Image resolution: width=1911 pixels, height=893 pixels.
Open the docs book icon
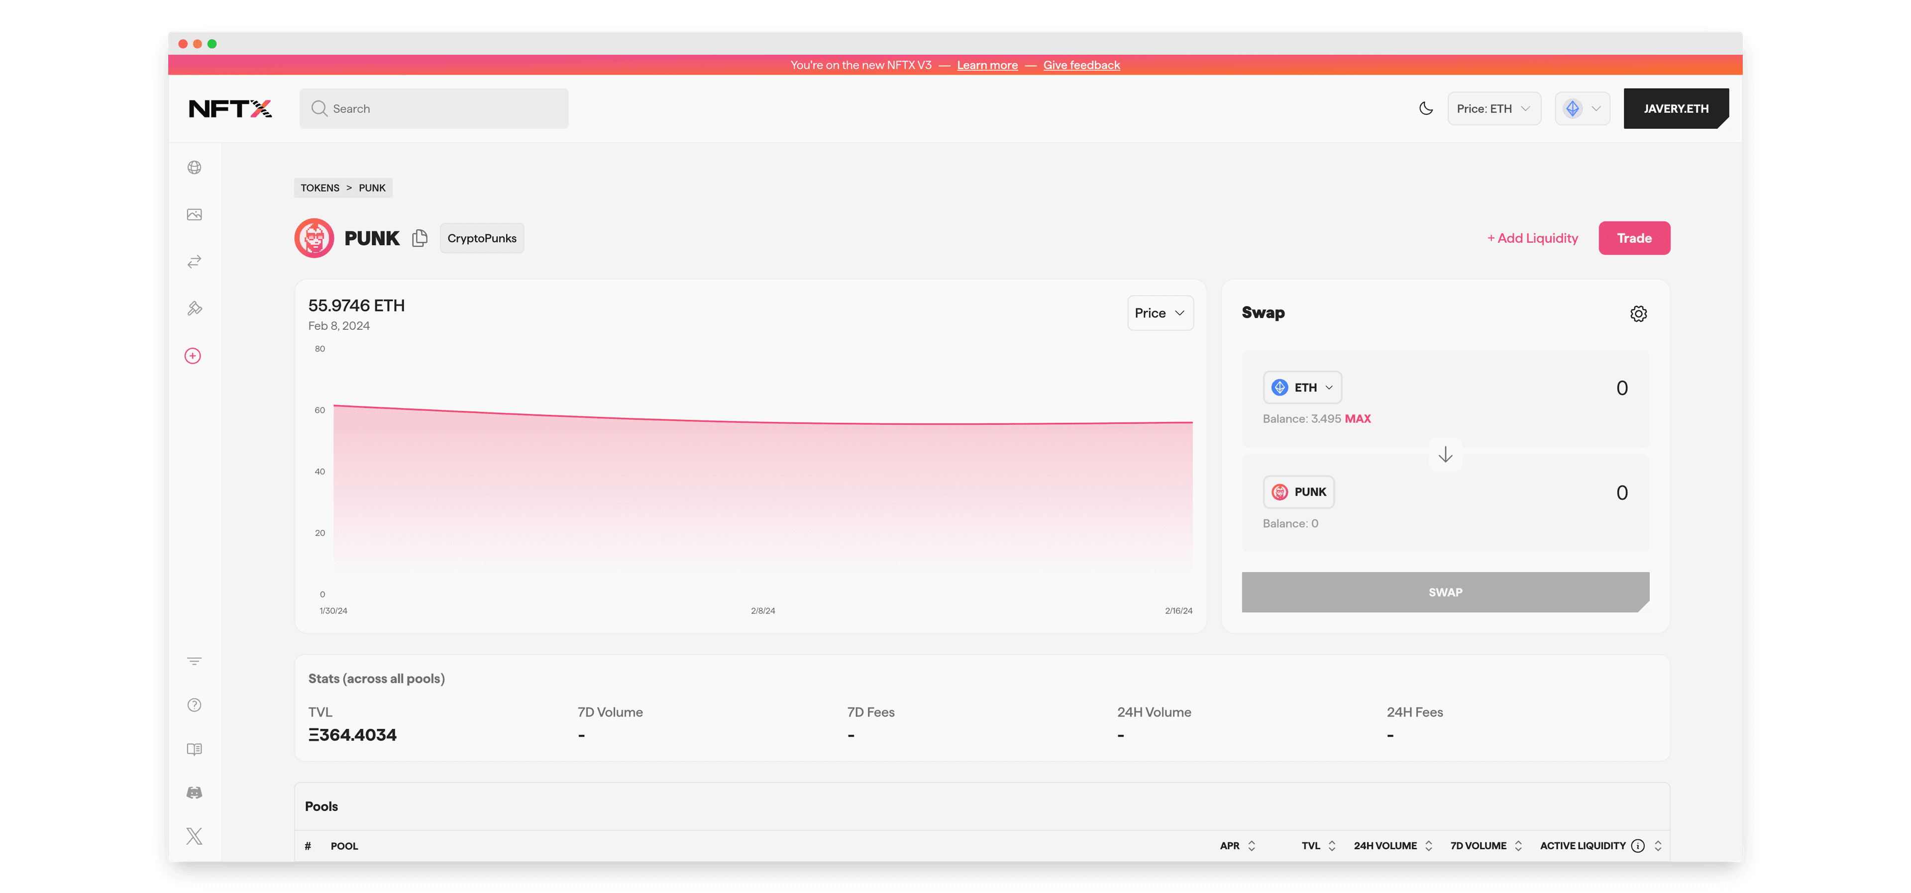click(195, 749)
